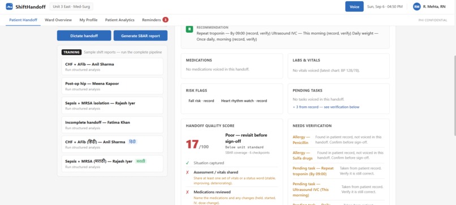Click the LABS & VITALS card heading
This screenshot has height=205, width=456.
point(306,60)
